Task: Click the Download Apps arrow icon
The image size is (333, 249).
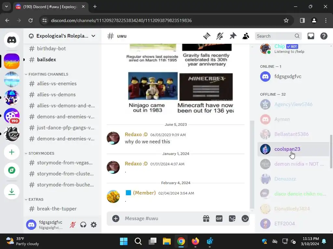Action: [12, 192]
